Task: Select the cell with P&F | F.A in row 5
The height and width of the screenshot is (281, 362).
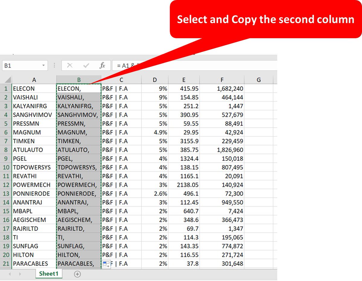Action: (121, 123)
